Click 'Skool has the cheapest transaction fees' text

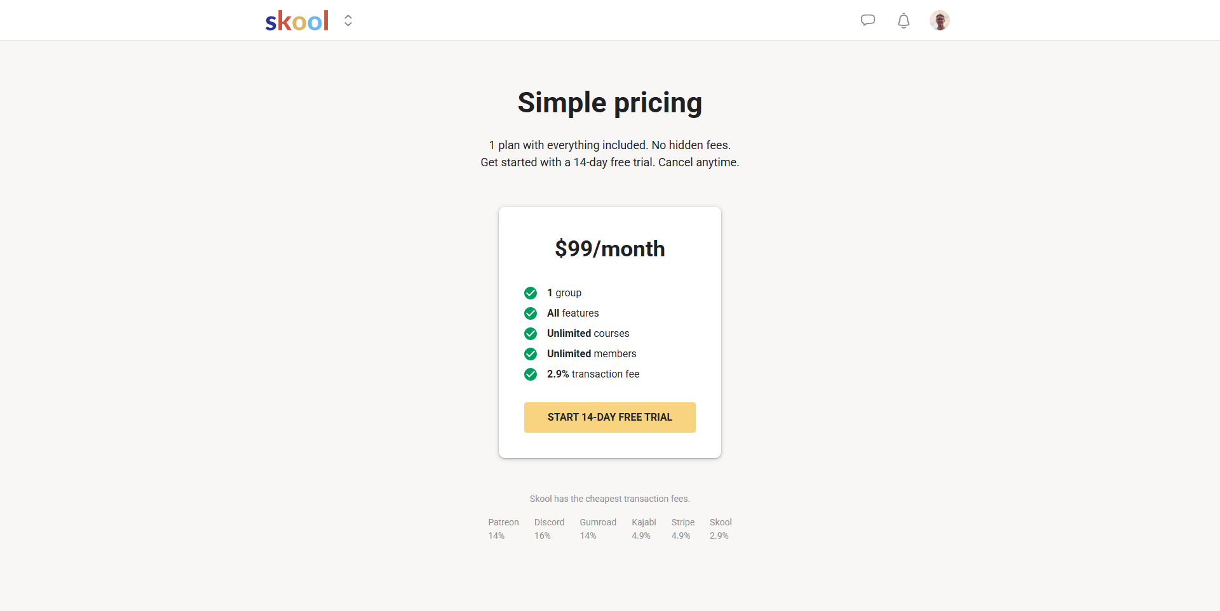tap(609, 499)
